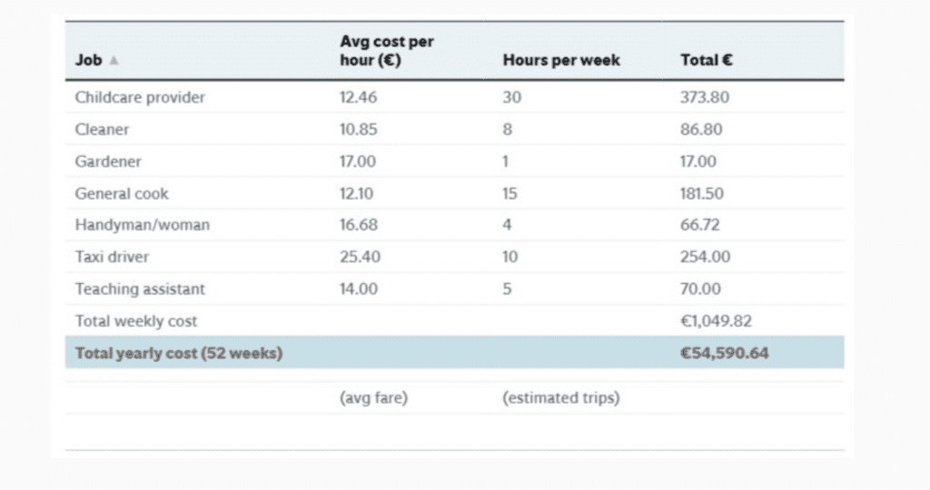This screenshot has height=490, width=930.
Task: Click the Total weekly cost label
Action: pos(136,320)
